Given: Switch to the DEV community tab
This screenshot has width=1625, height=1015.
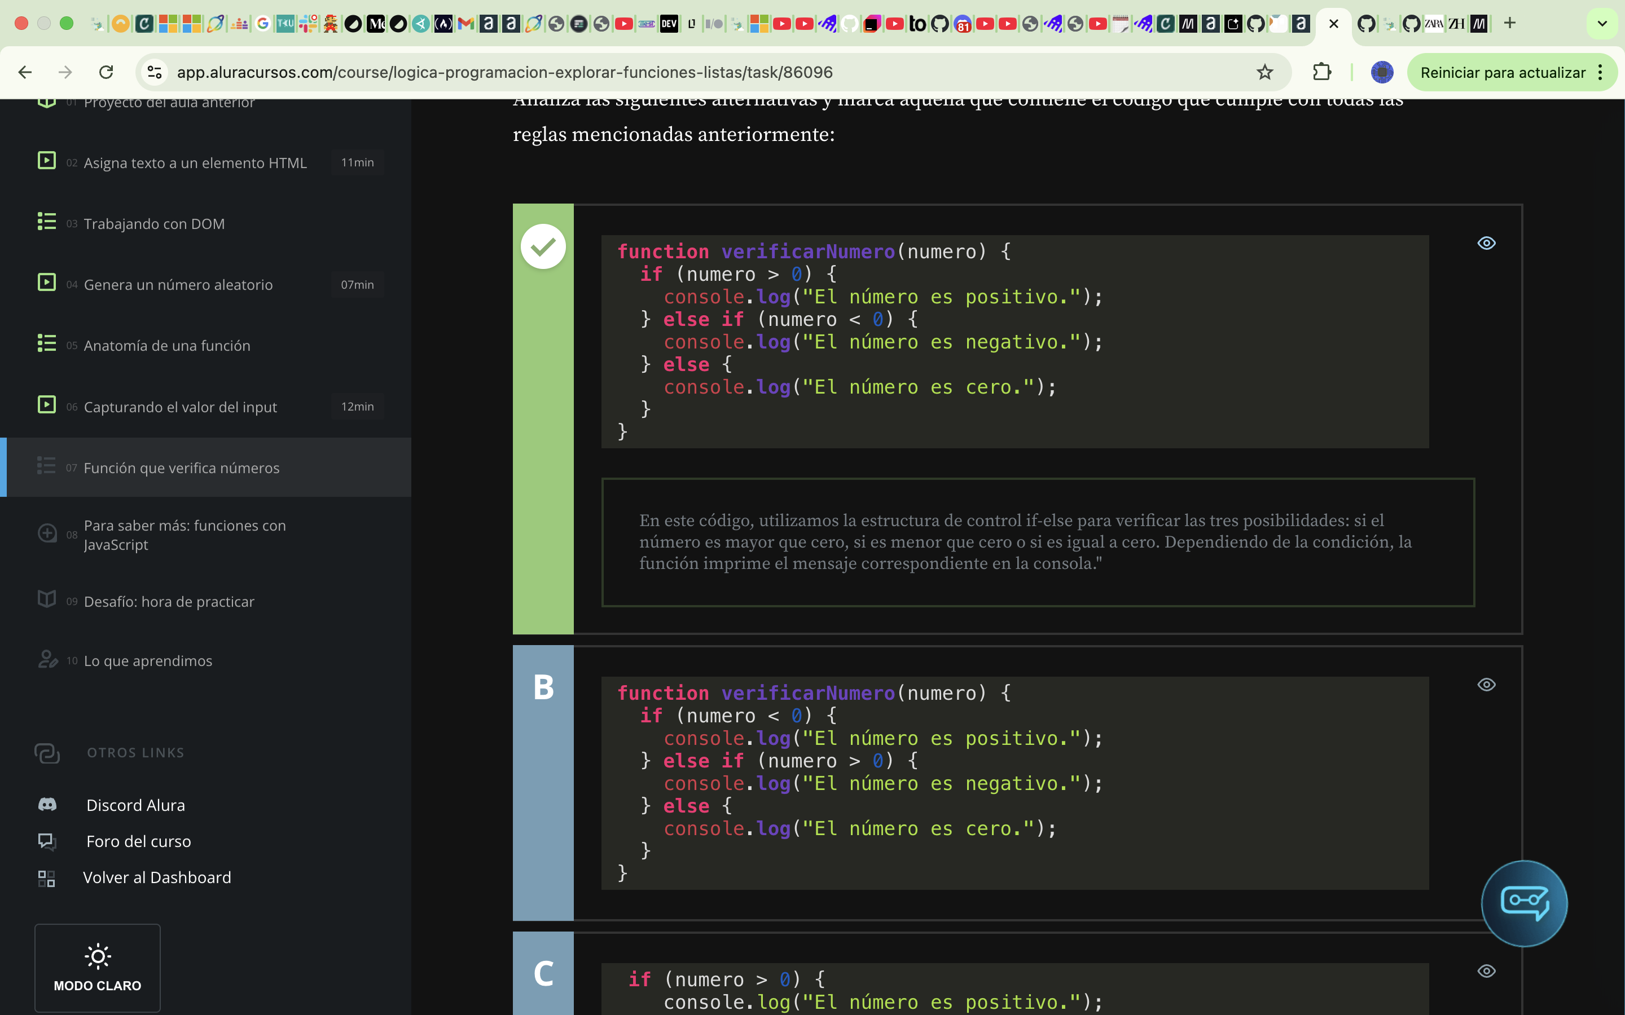Looking at the screenshot, I should 669,24.
